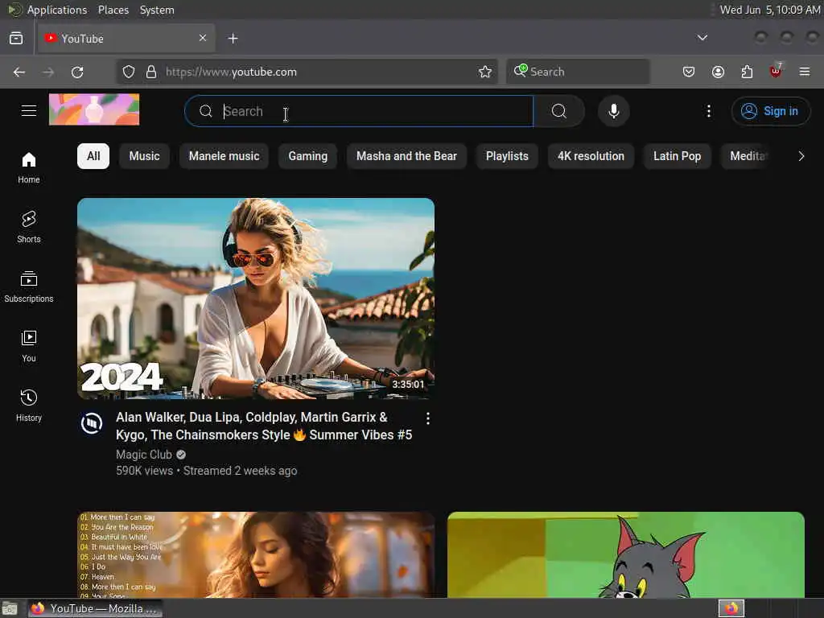Open the YouTube guide hamburger menu

[x=29, y=111]
